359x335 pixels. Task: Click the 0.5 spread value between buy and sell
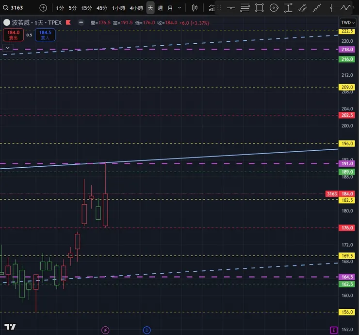(29, 35)
